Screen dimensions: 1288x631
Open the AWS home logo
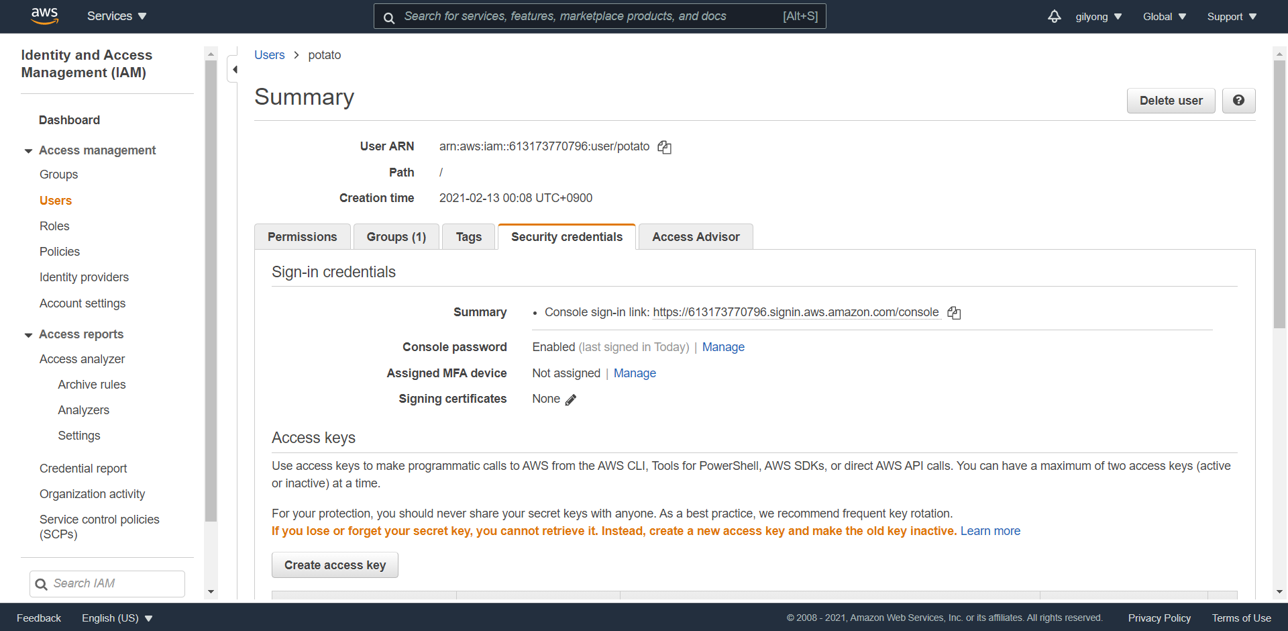tap(45, 16)
